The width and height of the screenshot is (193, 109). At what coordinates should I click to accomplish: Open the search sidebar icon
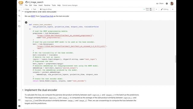coord(19,16)
